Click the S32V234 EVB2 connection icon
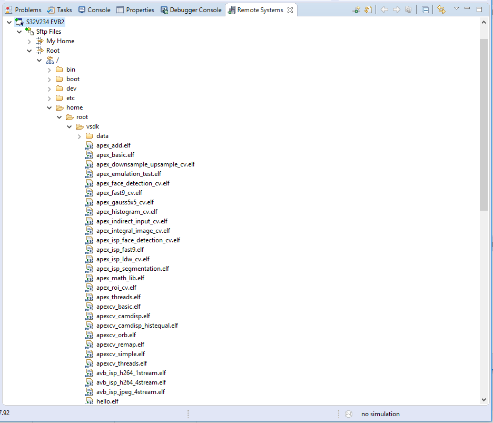 click(19, 22)
